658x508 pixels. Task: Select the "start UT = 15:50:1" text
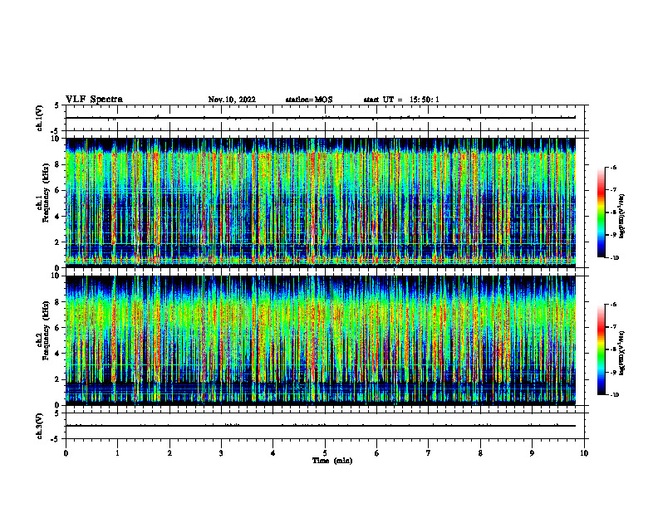coord(400,100)
